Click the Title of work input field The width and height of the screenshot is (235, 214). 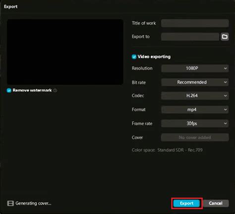(x=195, y=23)
